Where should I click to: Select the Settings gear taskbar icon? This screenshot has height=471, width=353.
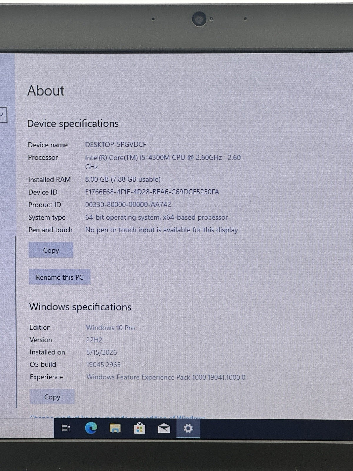click(188, 429)
